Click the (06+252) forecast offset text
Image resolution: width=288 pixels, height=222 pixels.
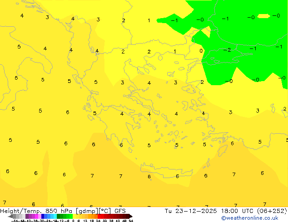pyautogui.click(x=272, y=211)
